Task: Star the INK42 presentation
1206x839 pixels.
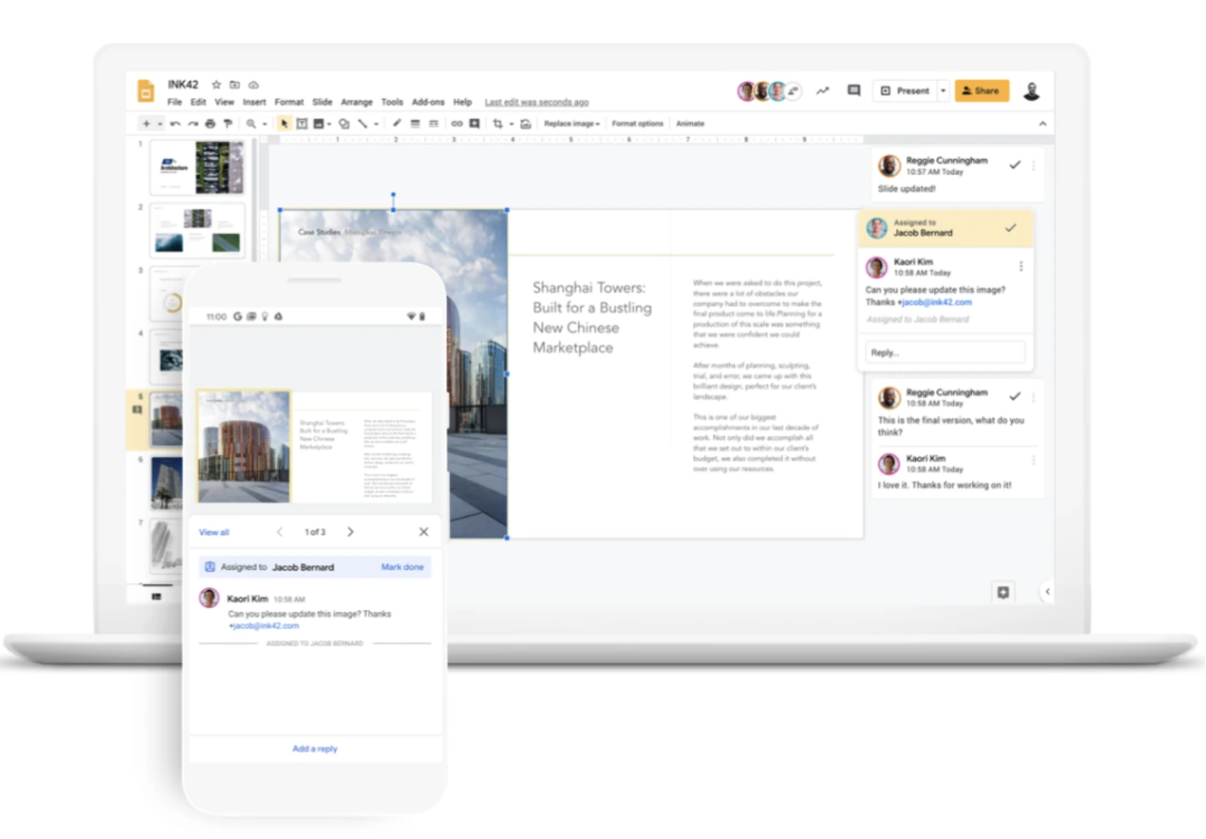Action: [216, 85]
